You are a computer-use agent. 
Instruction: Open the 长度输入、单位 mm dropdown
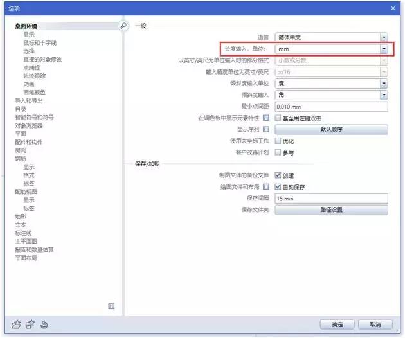(331, 49)
